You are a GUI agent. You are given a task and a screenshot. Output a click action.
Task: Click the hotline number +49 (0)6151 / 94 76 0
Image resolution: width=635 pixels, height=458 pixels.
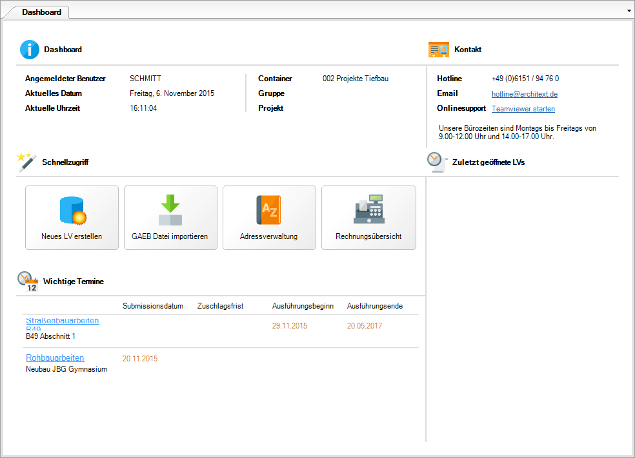tap(525, 79)
